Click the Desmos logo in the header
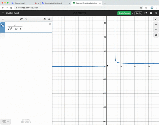This screenshot has width=159, height=125. click(x=79, y=13)
